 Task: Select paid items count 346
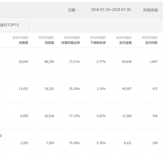155,116
